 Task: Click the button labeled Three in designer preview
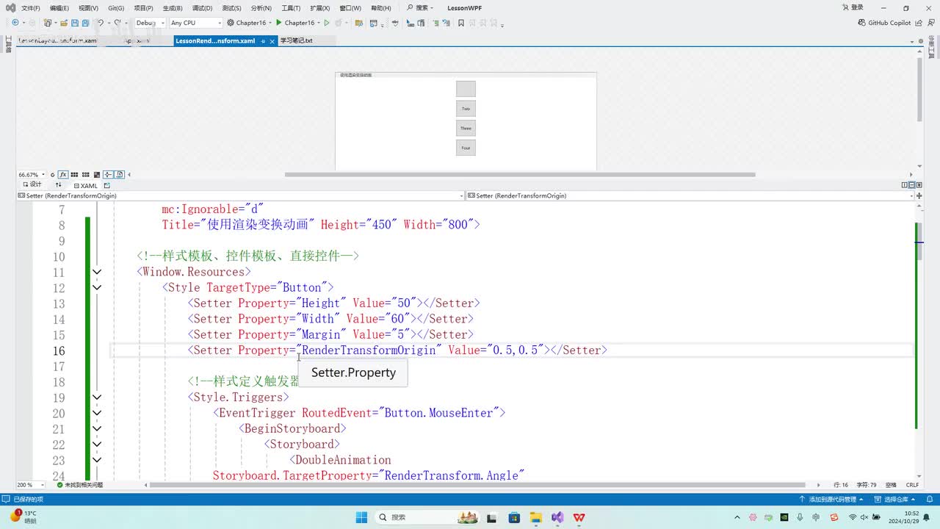(466, 128)
